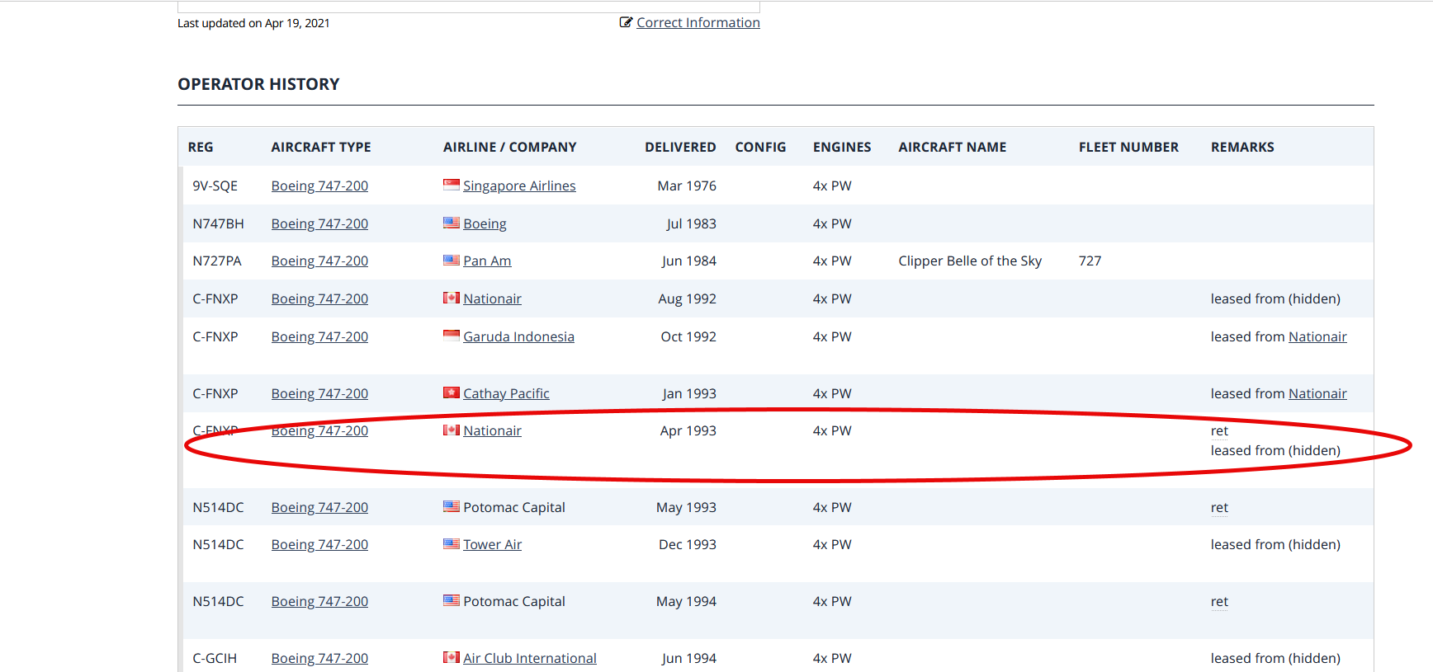Click Boeing 747-200 link in 9V-SQE row

click(x=319, y=186)
